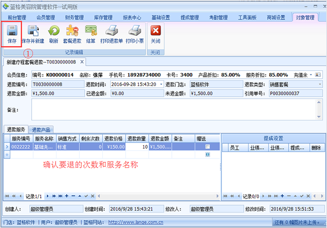
Task: Click 保存并新建 save-and-new icon
Action: pos(33,31)
